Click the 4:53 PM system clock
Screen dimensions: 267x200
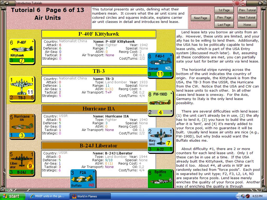(x=257, y=196)
